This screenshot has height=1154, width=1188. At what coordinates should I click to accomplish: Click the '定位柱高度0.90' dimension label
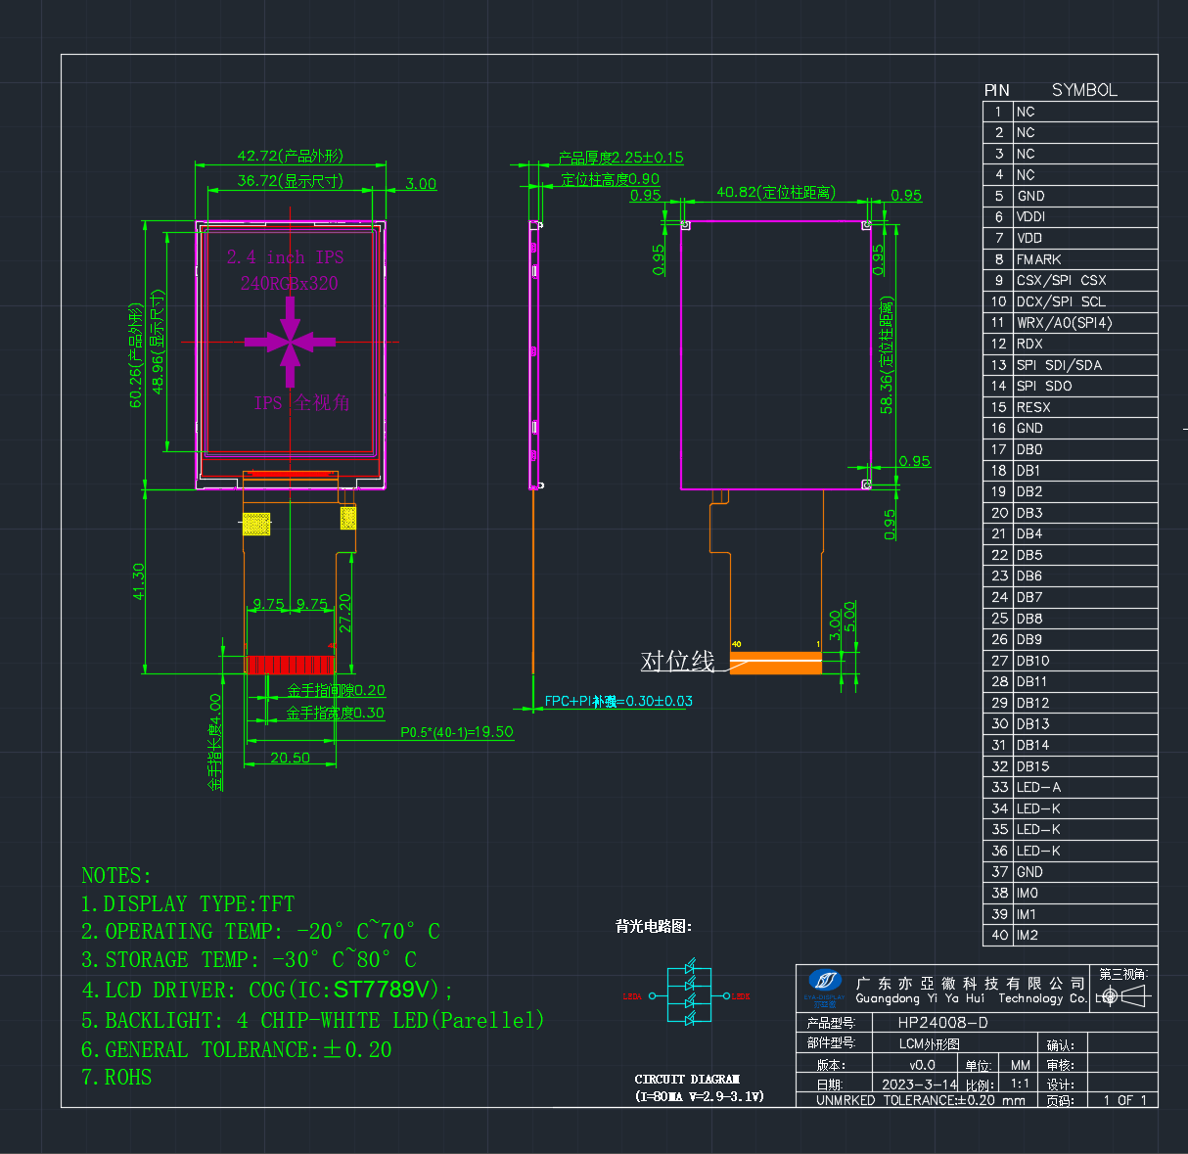610,179
